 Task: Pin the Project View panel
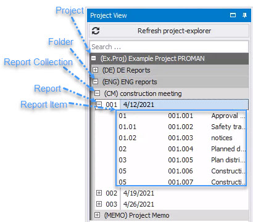click(244, 15)
